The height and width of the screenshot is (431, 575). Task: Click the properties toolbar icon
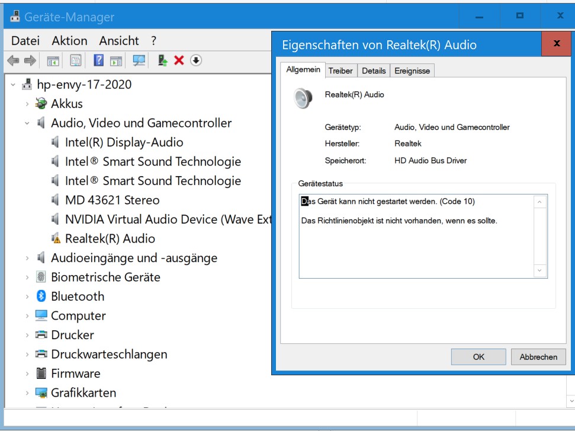pos(76,60)
